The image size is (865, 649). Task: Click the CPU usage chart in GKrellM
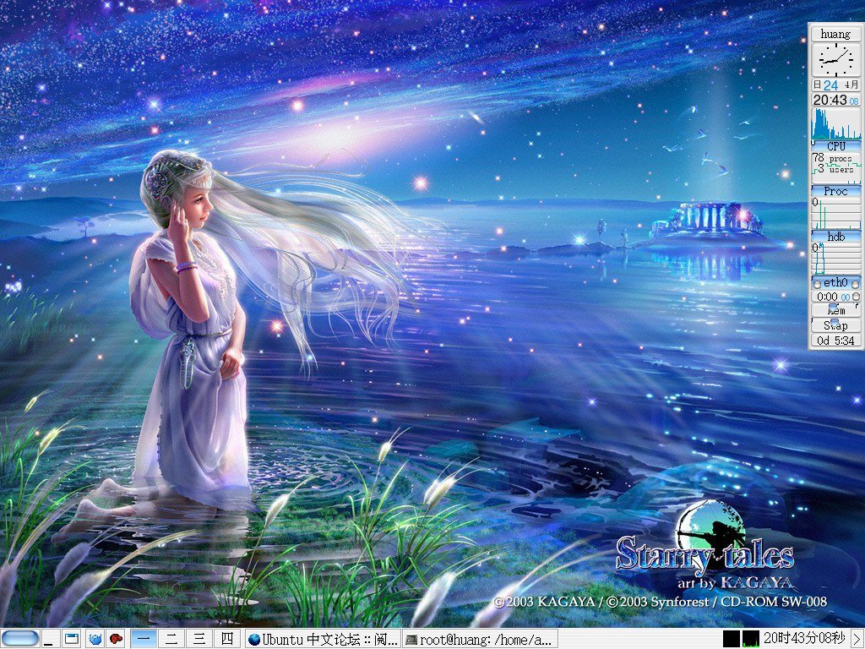click(835, 123)
